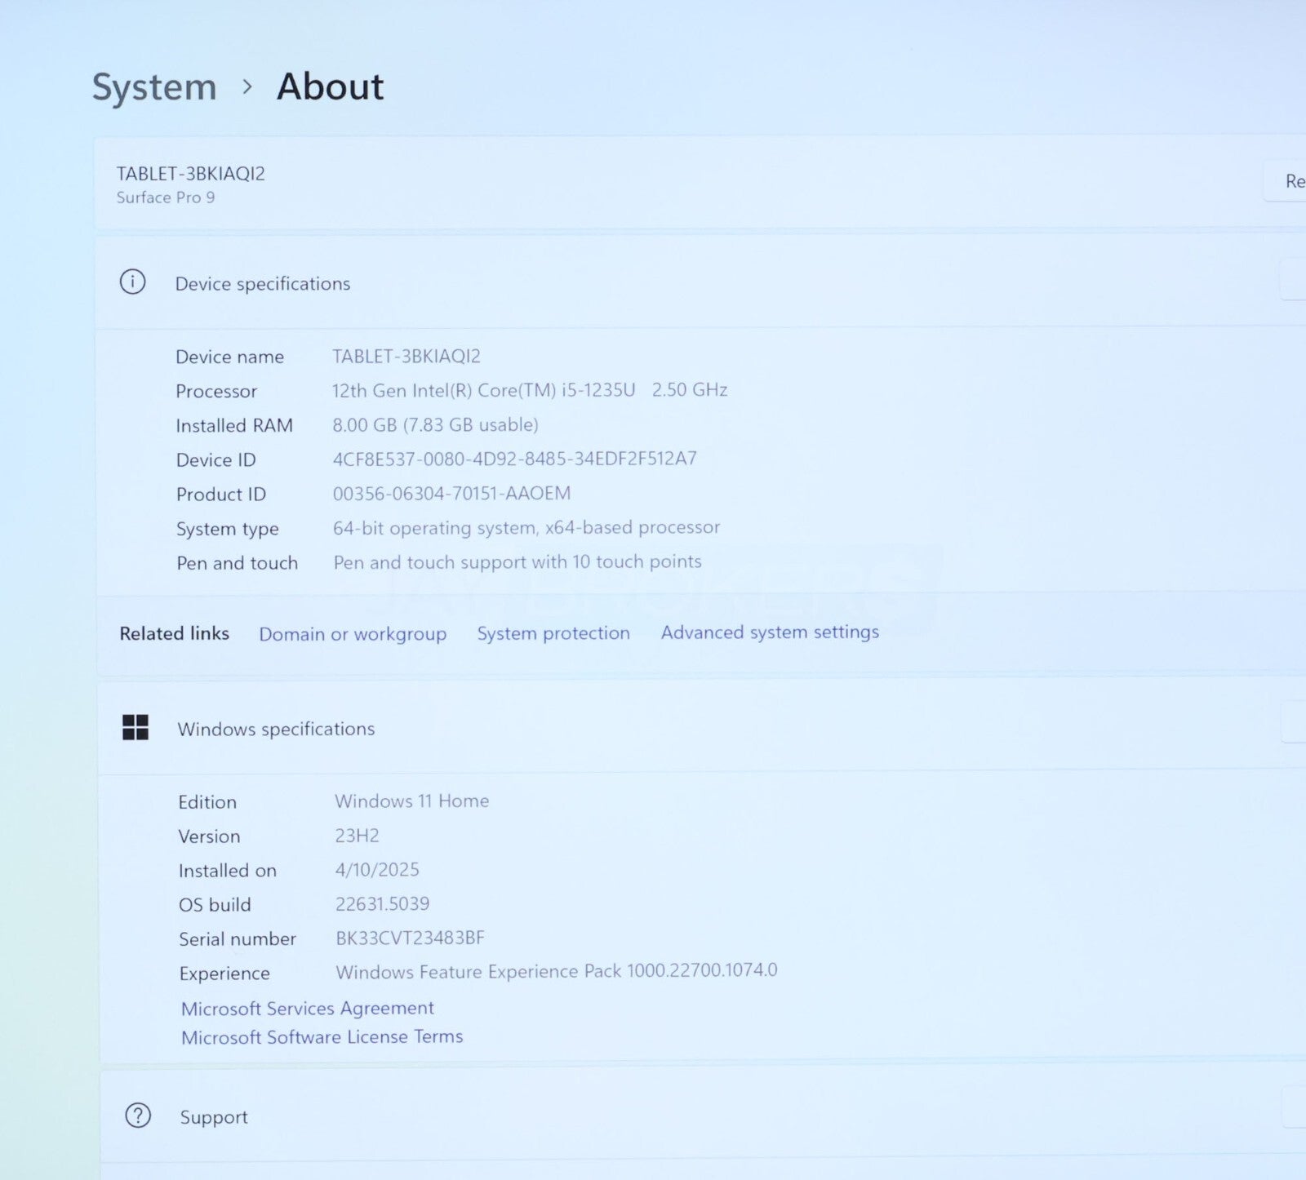
Task: Select Device name value TABLET-3BKIAQI2
Action: (406, 357)
